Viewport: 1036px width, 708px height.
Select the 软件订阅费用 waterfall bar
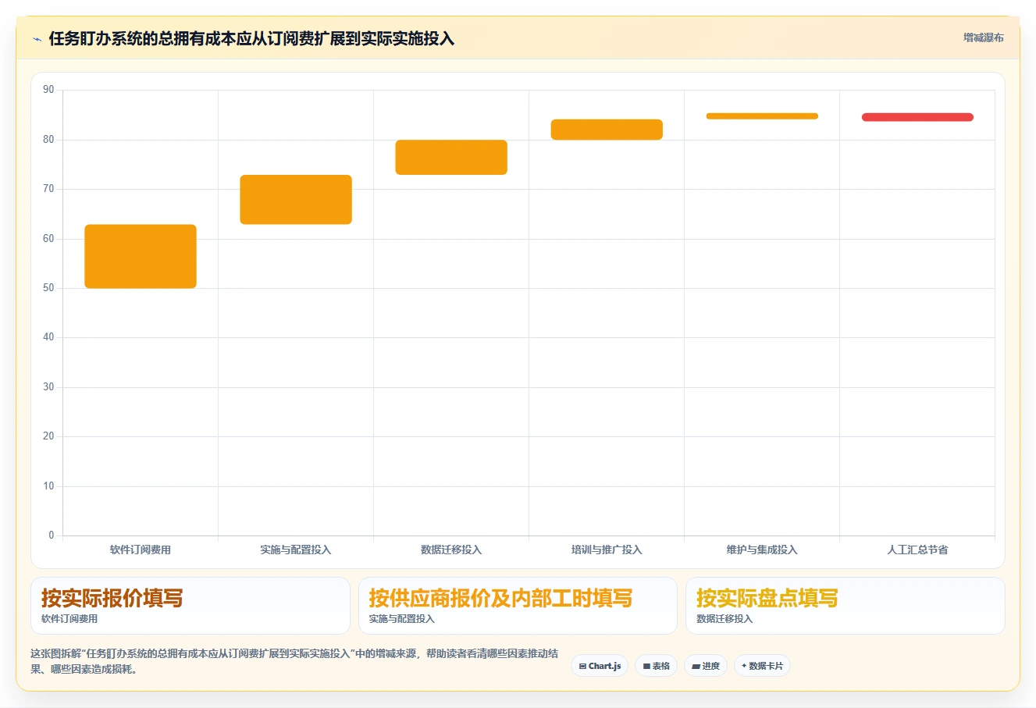point(141,256)
